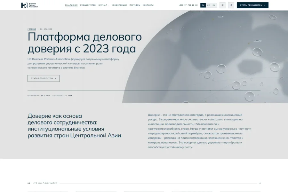Click the Основана 05 / 2023 label
This screenshot has height=192, width=288.
pos(39,96)
